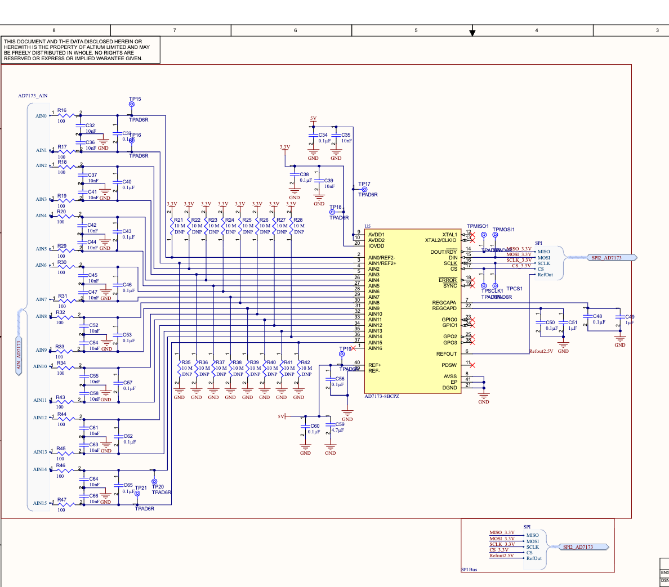
Task: Click the REFOUT pin name on U5
Action: point(447,354)
